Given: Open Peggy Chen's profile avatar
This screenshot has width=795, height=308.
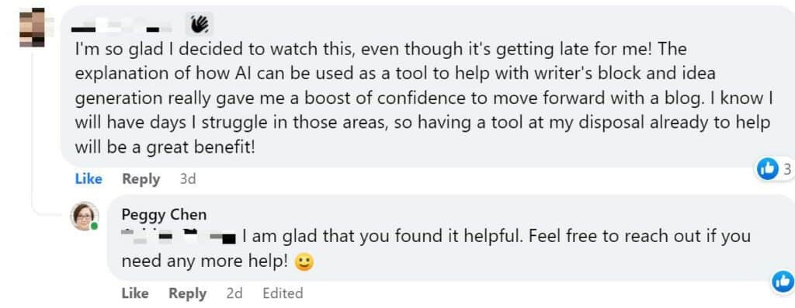Looking at the screenshot, I should (x=84, y=216).
